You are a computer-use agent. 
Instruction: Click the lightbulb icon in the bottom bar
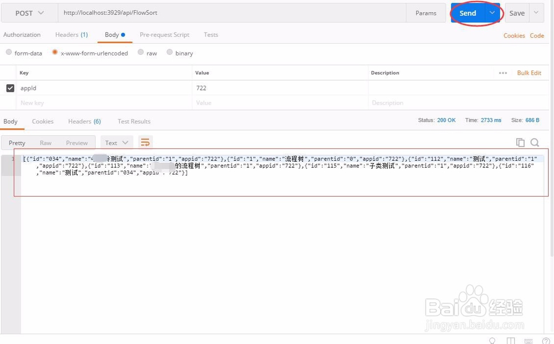[x=492, y=340]
